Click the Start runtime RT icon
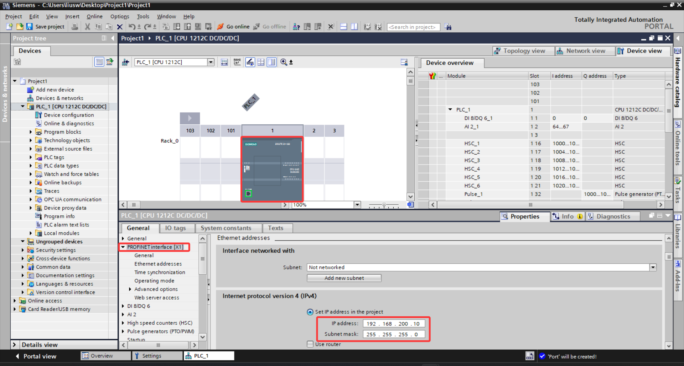The image size is (684, 366). (x=209, y=27)
